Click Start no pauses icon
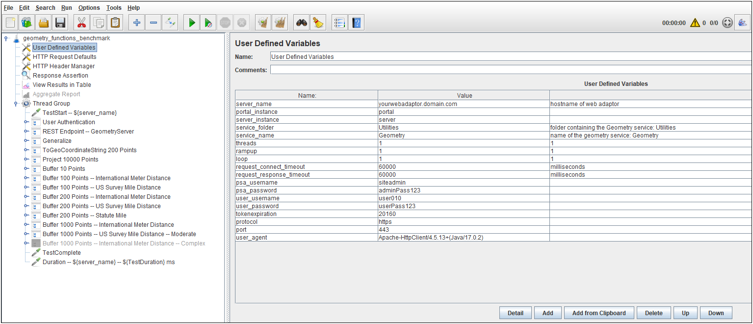753x324 pixels. point(208,22)
